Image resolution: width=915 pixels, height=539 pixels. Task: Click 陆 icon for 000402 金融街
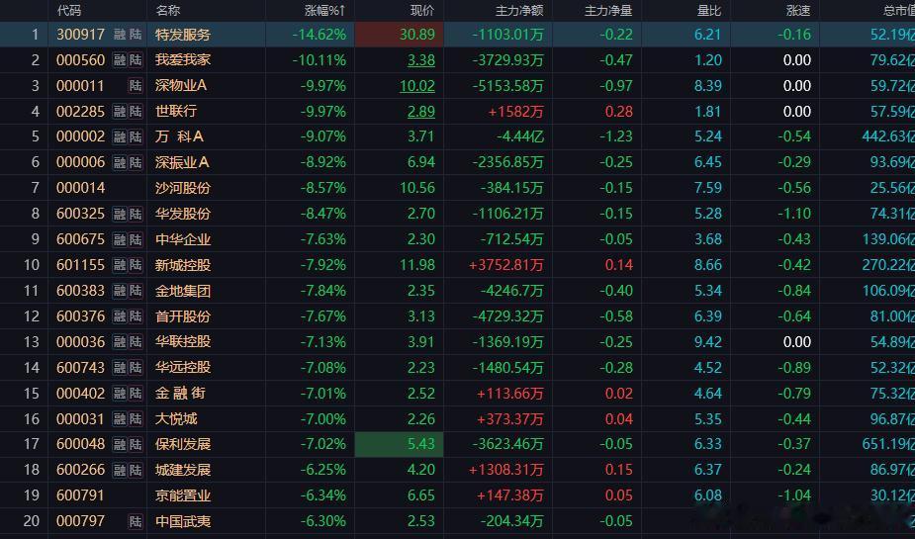pyautogui.click(x=136, y=394)
